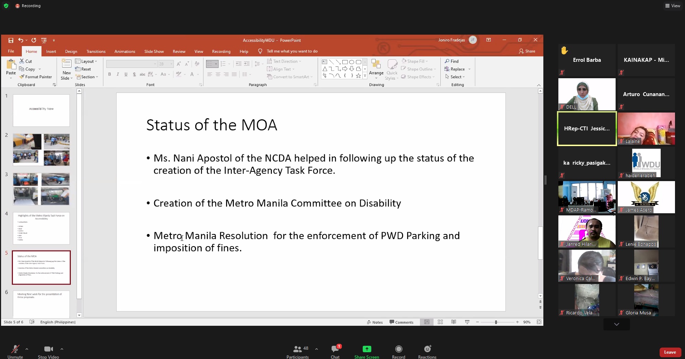Image resolution: width=685 pixels, height=359 pixels.
Task: Click the zoom out minus button
Action: [477, 322]
